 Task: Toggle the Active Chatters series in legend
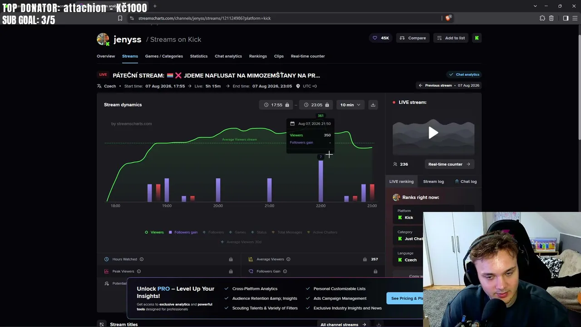(322, 233)
